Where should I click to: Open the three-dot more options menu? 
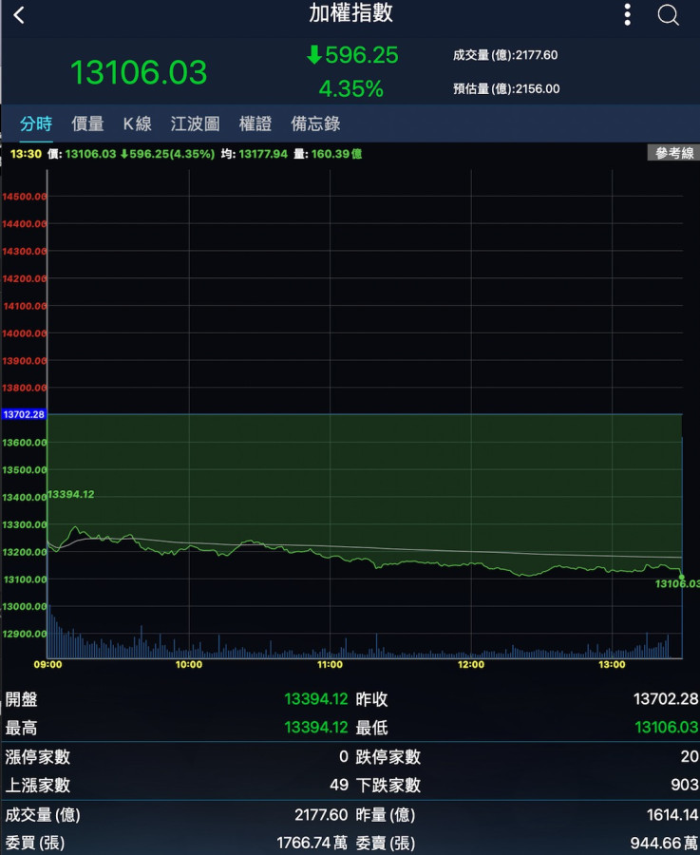tap(627, 14)
